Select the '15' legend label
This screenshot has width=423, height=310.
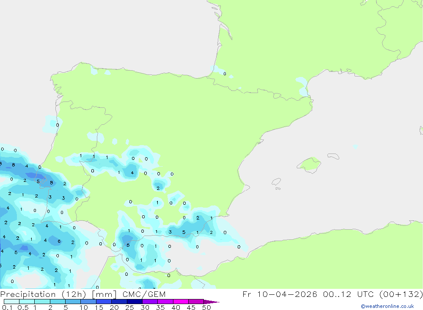[99, 307]
